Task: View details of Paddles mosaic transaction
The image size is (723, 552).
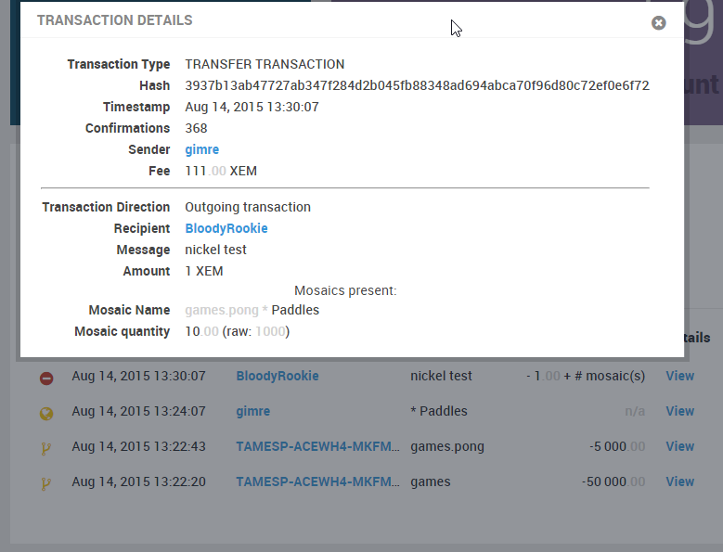Action: (x=680, y=411)
